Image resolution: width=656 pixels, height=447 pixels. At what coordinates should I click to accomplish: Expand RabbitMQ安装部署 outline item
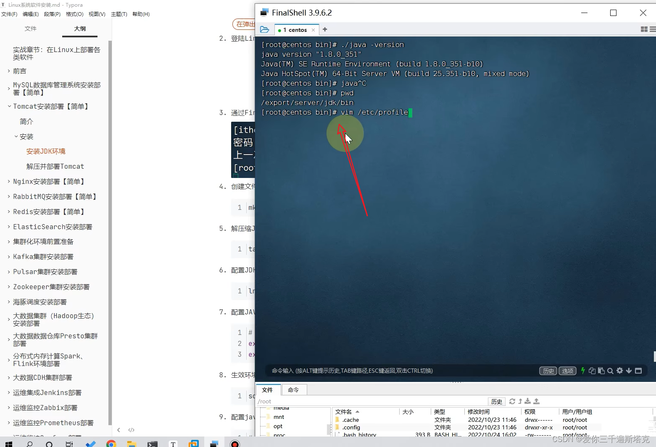click(x=9, y=196)
